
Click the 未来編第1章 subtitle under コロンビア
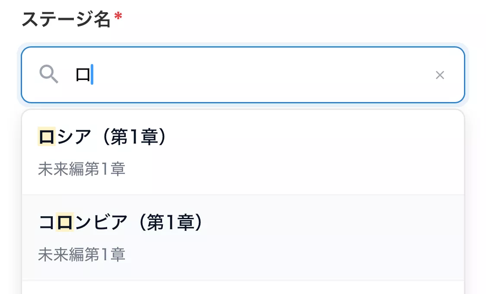click(x=82, y=255)
